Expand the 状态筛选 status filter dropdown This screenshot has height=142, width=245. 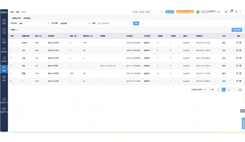point(34,23)
